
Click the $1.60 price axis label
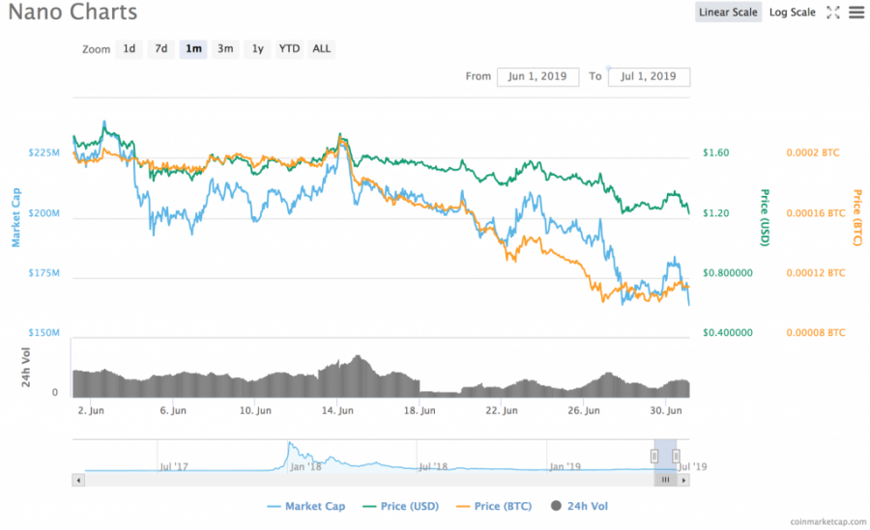(x=715, y=153)
